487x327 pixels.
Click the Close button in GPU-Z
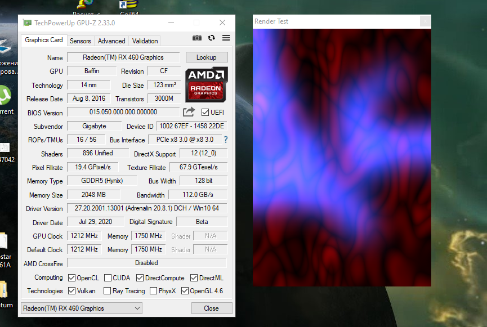[x=211, y=308]
